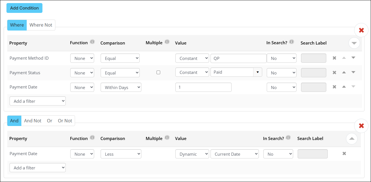Move Payment Method ID filter row down
371x182 pixels.
(x=353, y=58)
